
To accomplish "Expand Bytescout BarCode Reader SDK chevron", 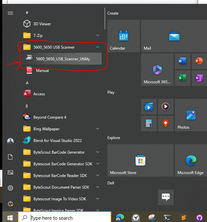I will coord(98,175).
